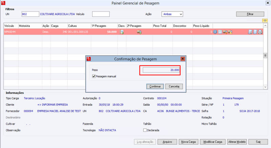271x148 pixels.
Task: Toggle the Pesagem manual checkbox
Action: click(x=94, y=76)
